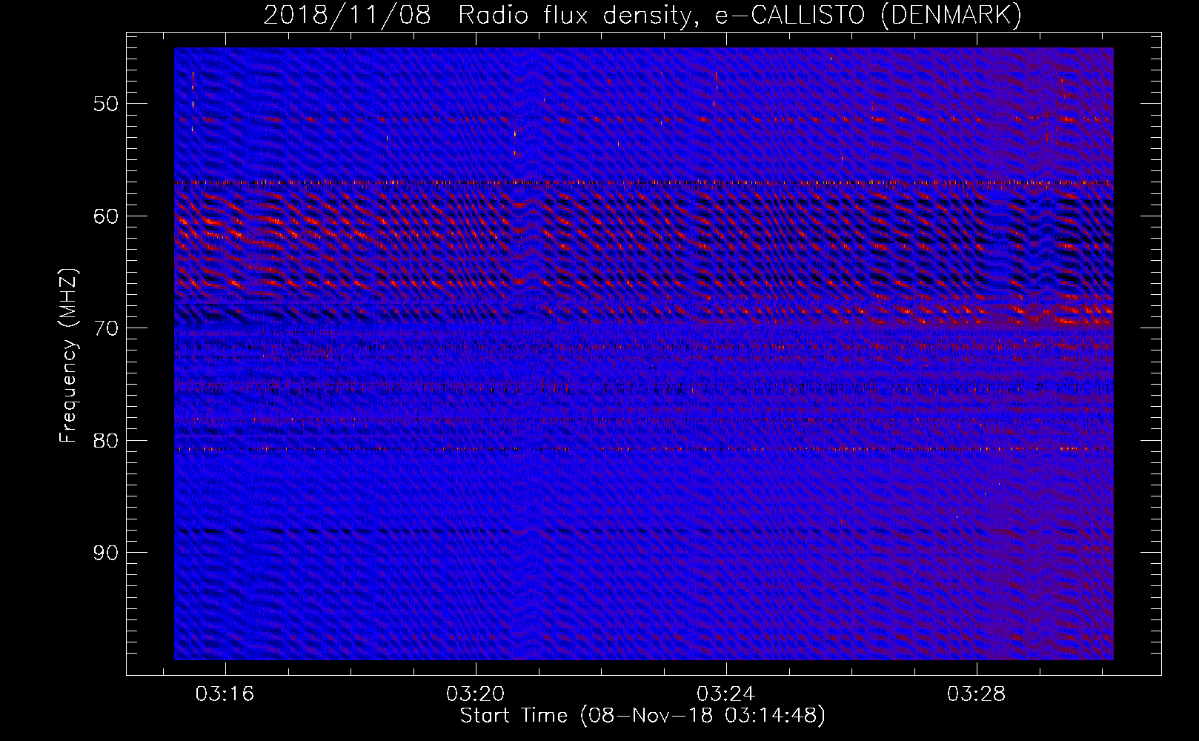Click the 03:28 time tick label

pos(977,694)
